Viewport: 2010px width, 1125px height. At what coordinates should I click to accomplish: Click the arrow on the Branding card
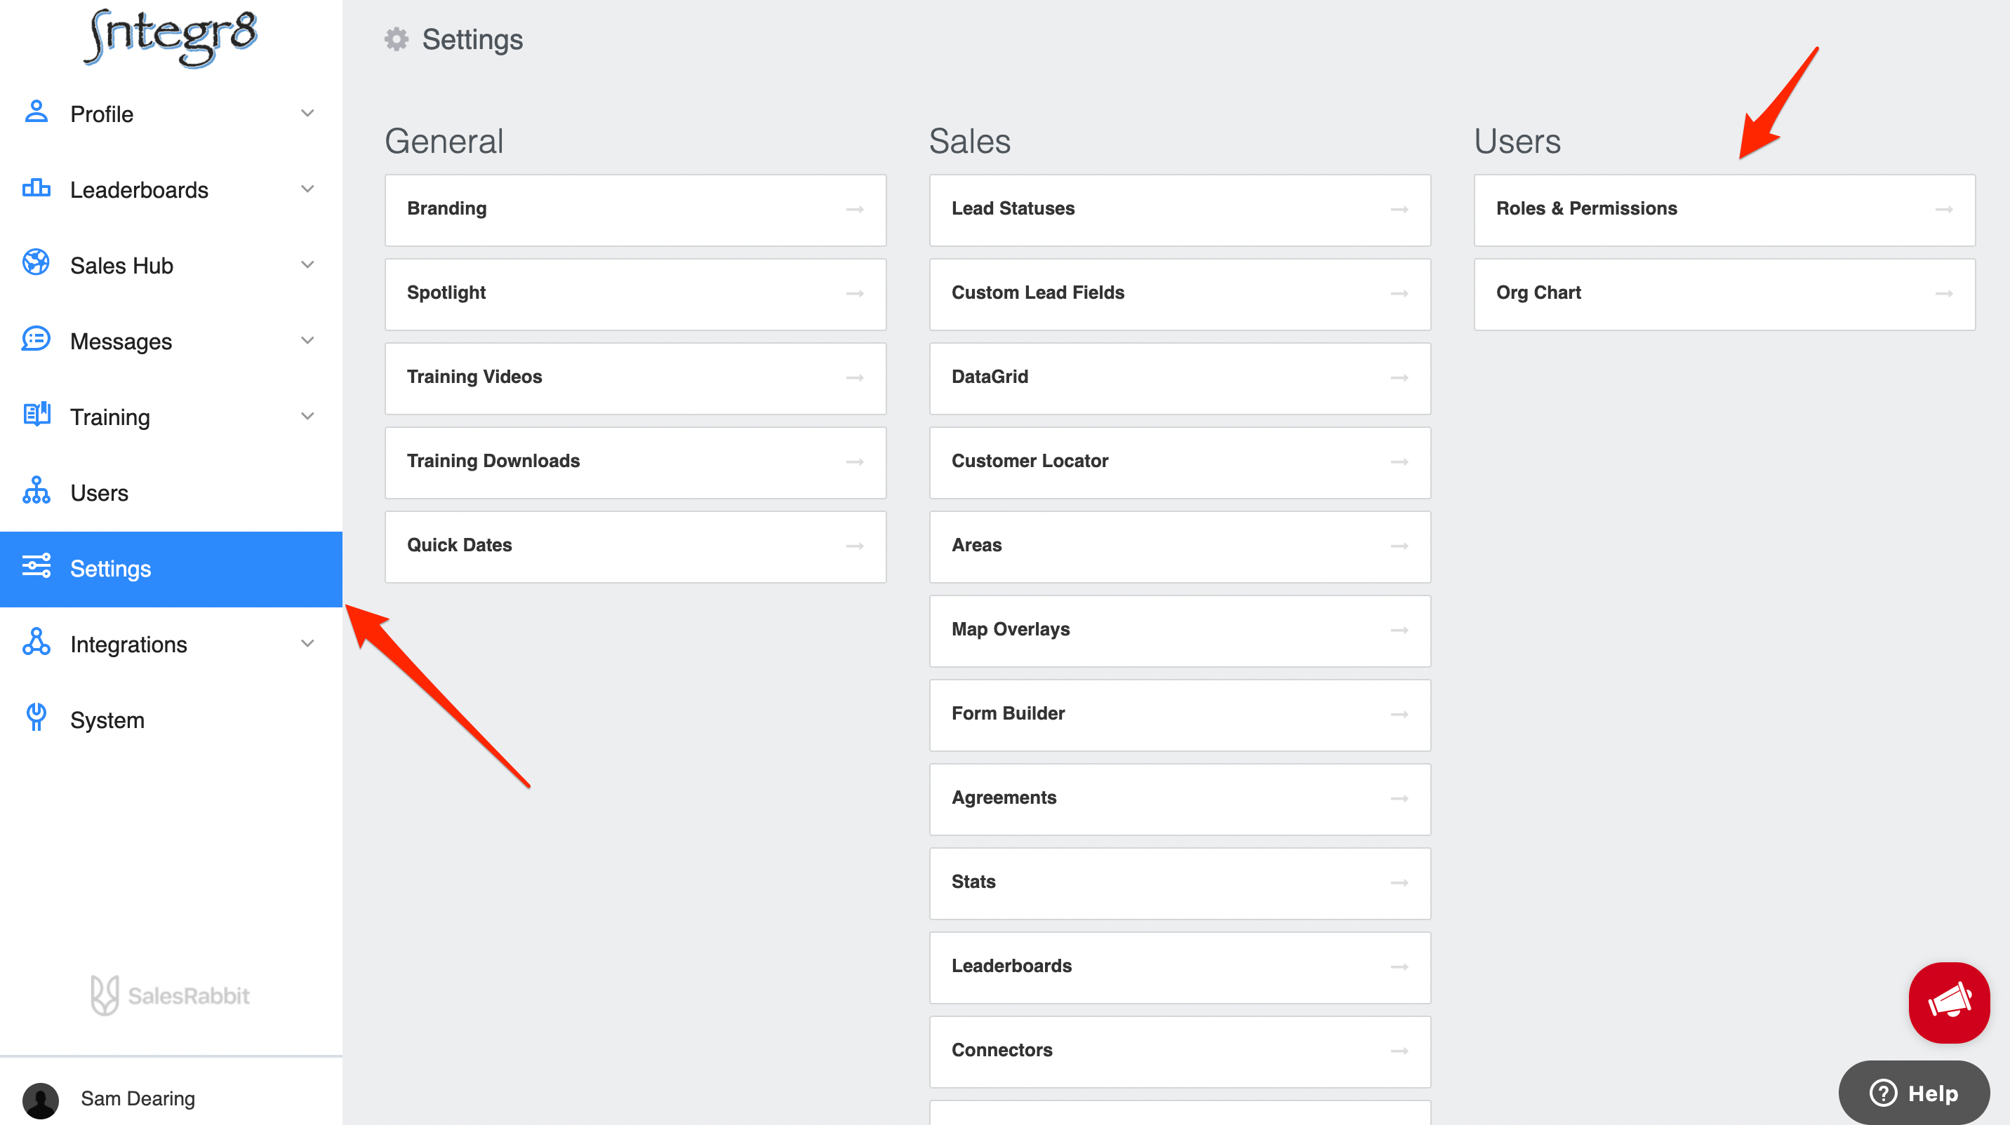[x=854, y=210]
